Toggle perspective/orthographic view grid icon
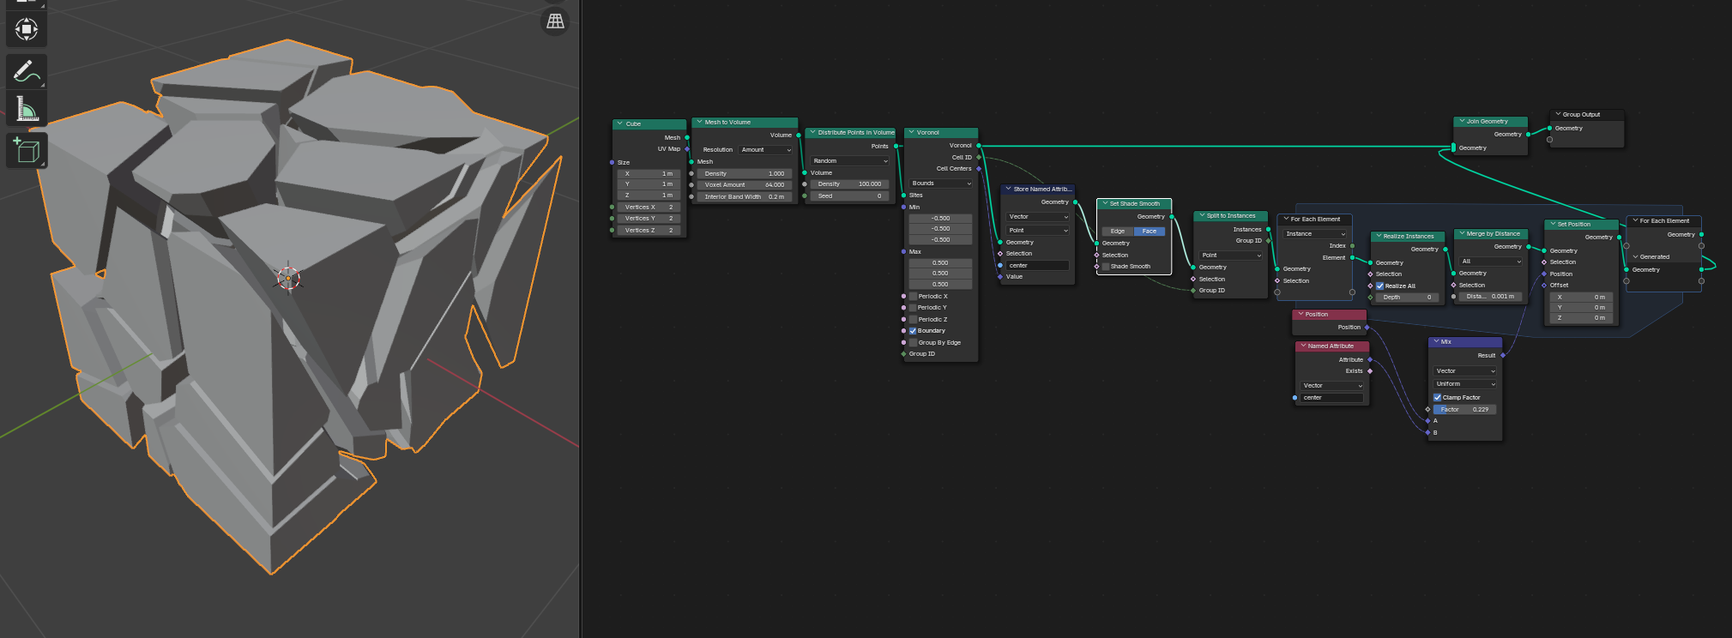 tap(556, 21)
